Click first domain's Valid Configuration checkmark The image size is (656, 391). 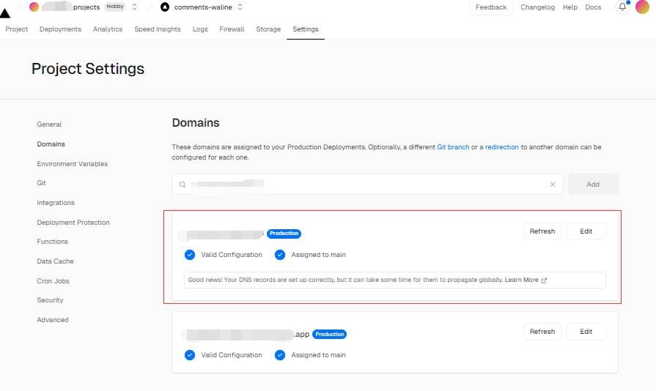[x=190, y=255]
